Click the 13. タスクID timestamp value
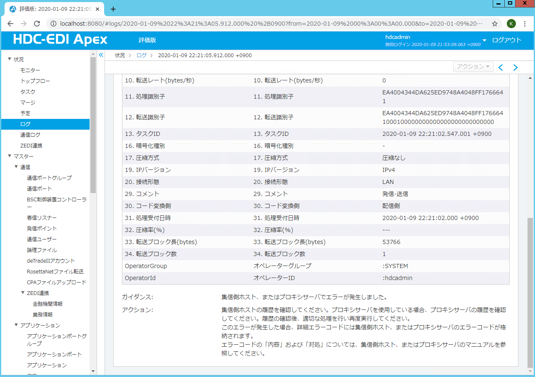 coord(437,134)
